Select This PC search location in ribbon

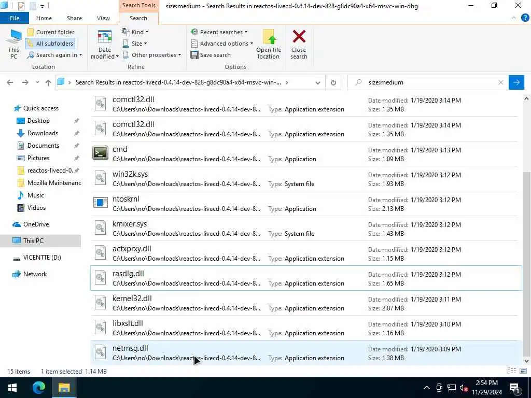pos(13,44)
